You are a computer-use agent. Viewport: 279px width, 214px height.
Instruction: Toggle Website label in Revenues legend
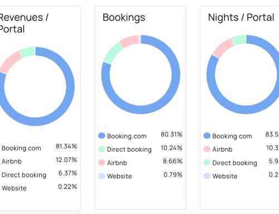click(14, 188)
